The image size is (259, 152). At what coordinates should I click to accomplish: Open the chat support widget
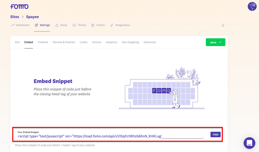pyautogui.click(x=249, y=143)
